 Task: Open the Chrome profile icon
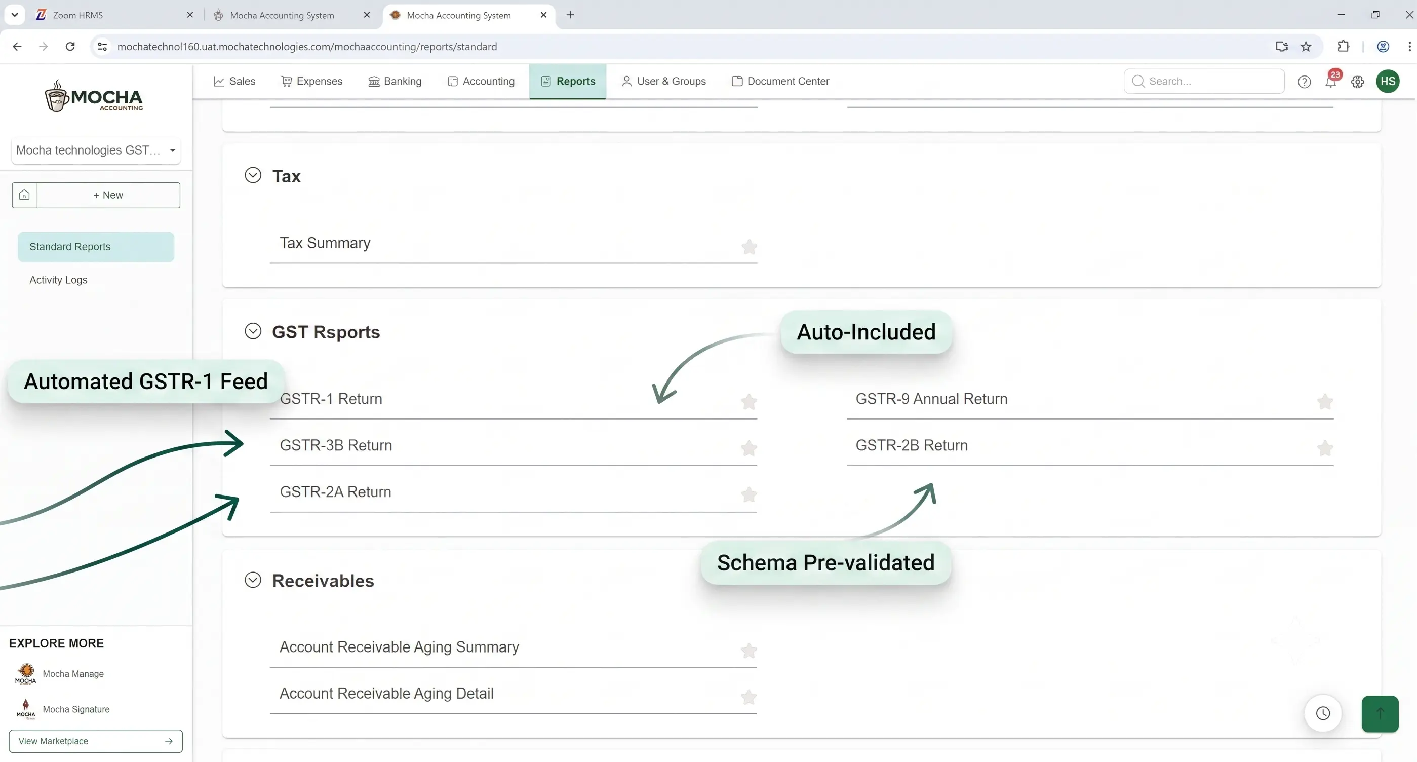[x=1383, y=46]
